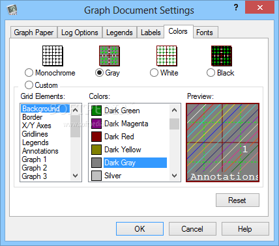Select the Custom radio button
This screenshot has height=246, width=279.
[x=29, y=85]
